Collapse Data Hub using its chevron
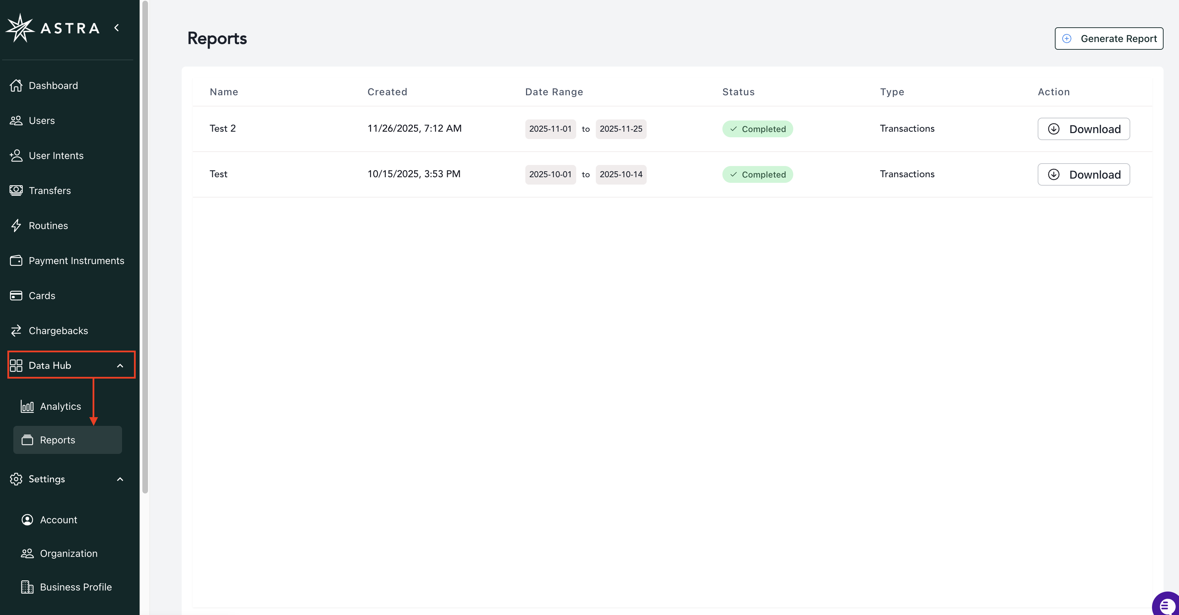 coord(120,366)
